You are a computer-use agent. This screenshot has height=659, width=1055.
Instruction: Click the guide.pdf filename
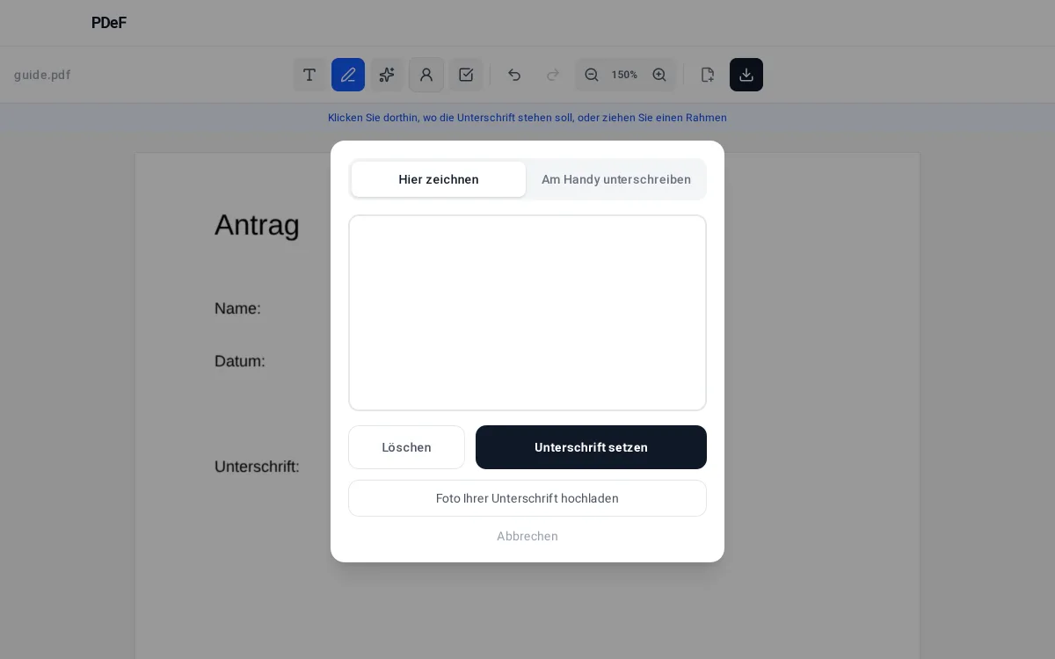tap(42, 75)
